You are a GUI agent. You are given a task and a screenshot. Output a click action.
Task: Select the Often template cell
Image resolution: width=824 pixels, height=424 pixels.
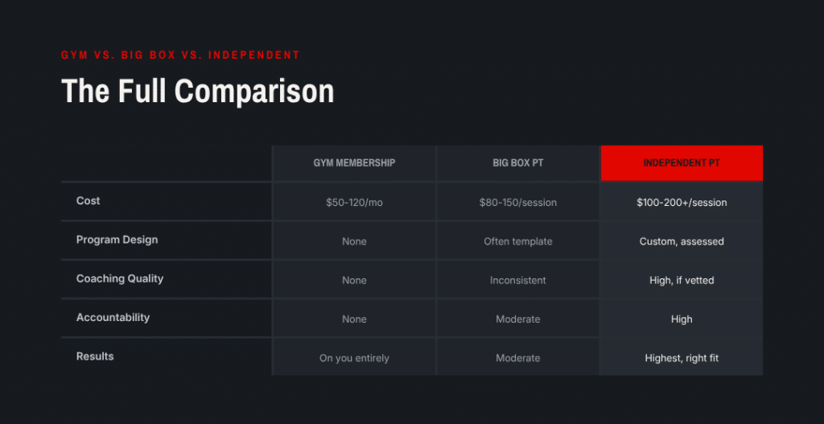[x=517, y=241]
